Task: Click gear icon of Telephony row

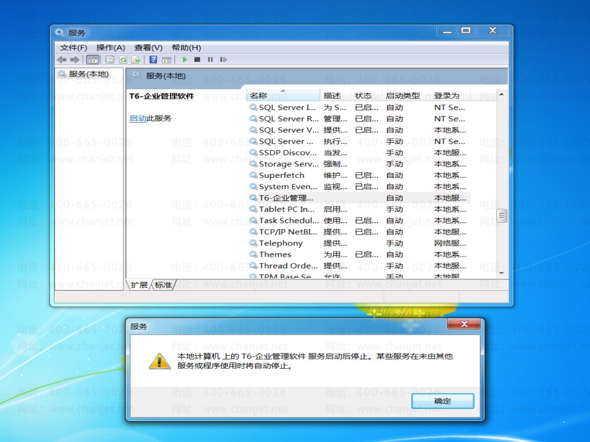Action: (254, 243)
